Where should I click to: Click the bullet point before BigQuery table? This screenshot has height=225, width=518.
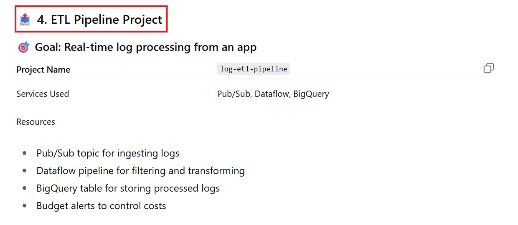(25, 188)
